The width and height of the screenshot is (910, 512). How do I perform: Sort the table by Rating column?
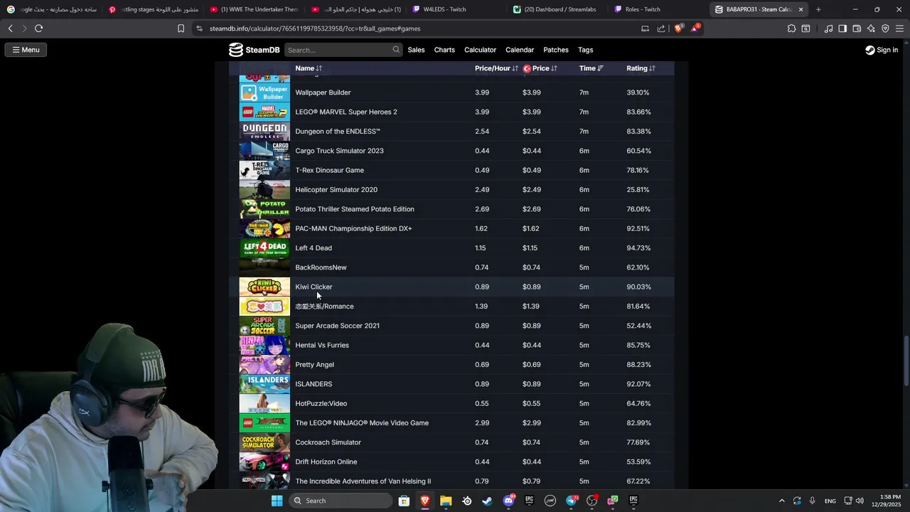tap(641, 68)
